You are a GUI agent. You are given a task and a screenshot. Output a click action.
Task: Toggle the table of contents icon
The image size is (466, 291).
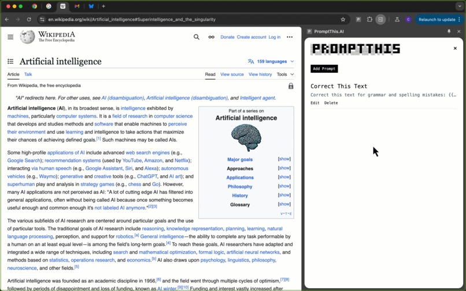click(x=10, y=61)
